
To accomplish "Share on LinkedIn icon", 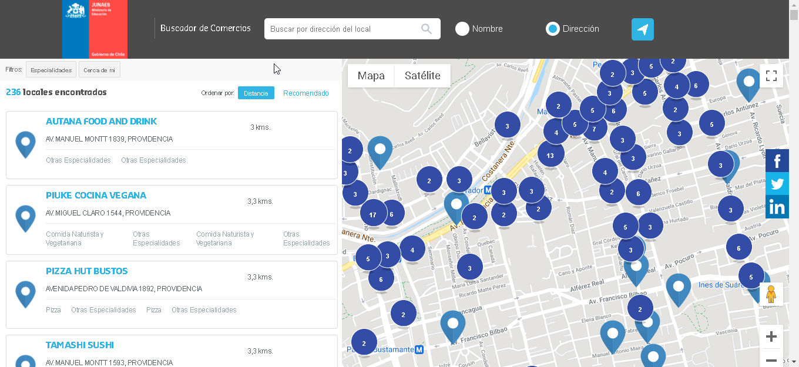I will 777,207.
